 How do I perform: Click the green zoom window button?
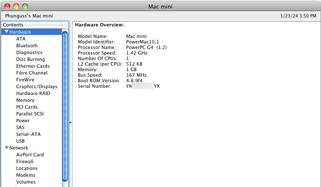point(25,6)
